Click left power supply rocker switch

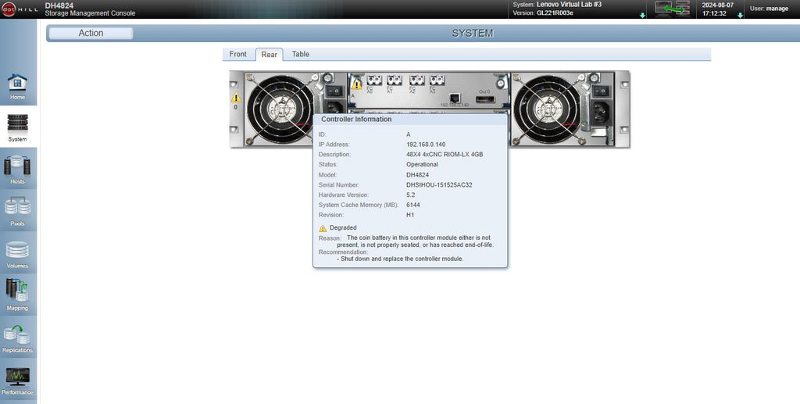(x=334, y=91)
